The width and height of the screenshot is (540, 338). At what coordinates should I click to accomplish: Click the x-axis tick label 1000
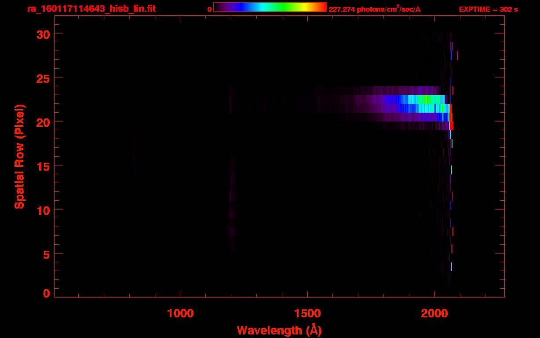coord(180,313)
